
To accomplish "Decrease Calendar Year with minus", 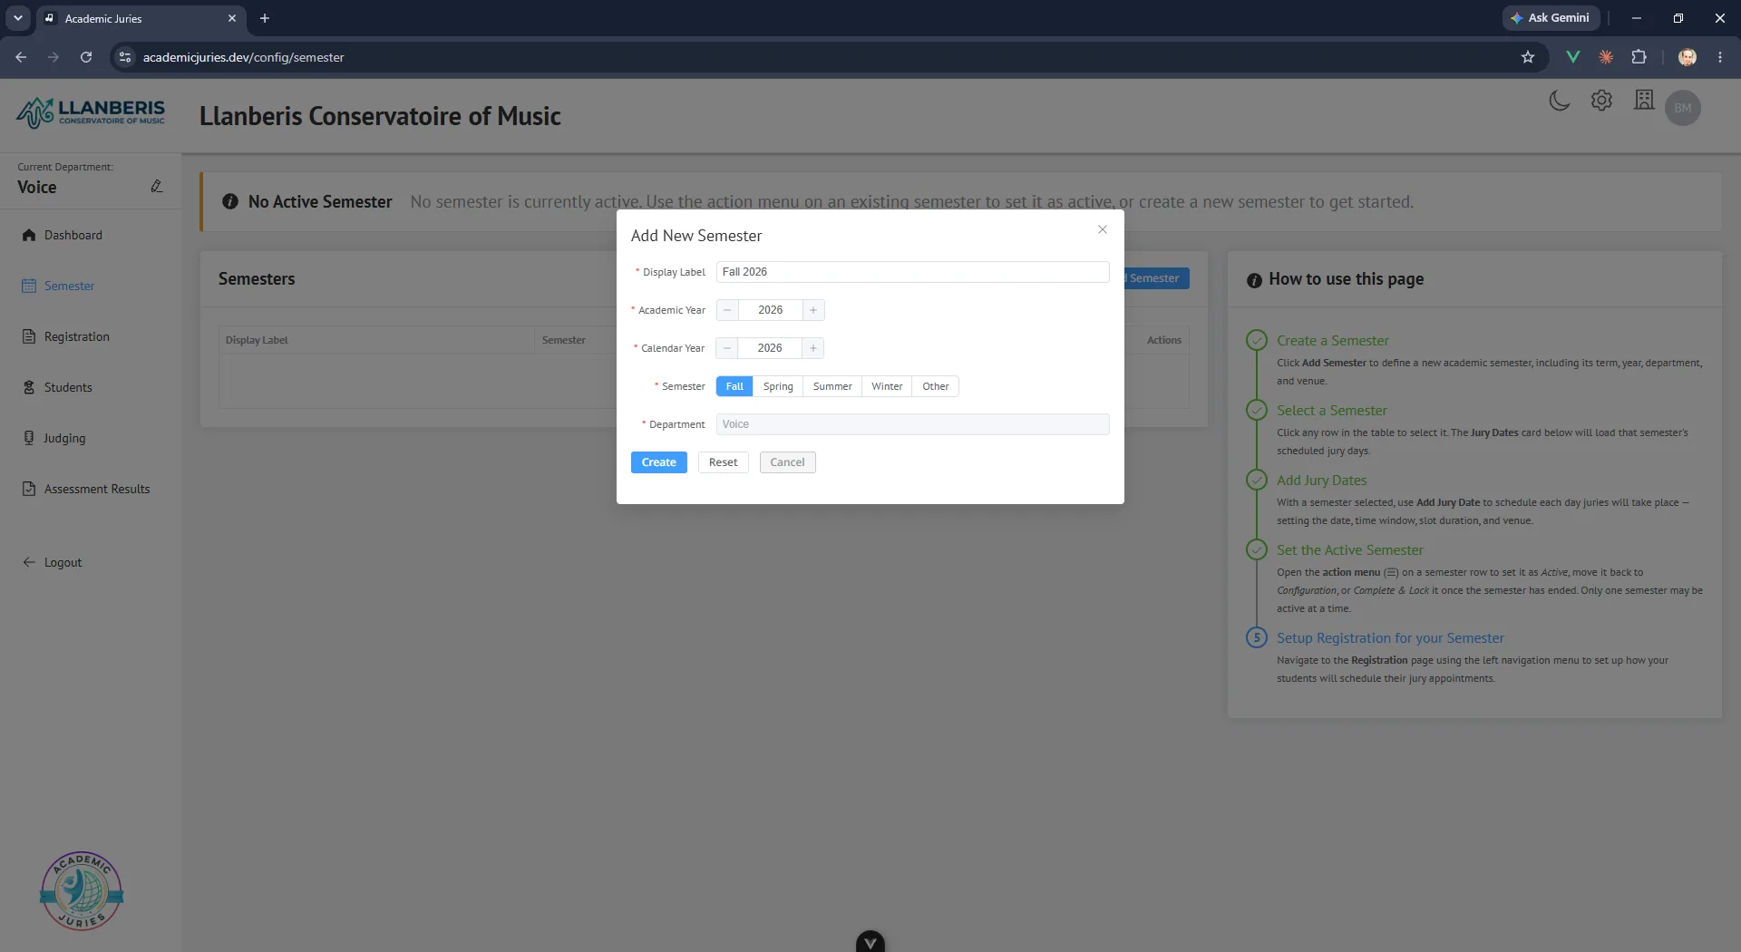I will (x=726, y=348).
